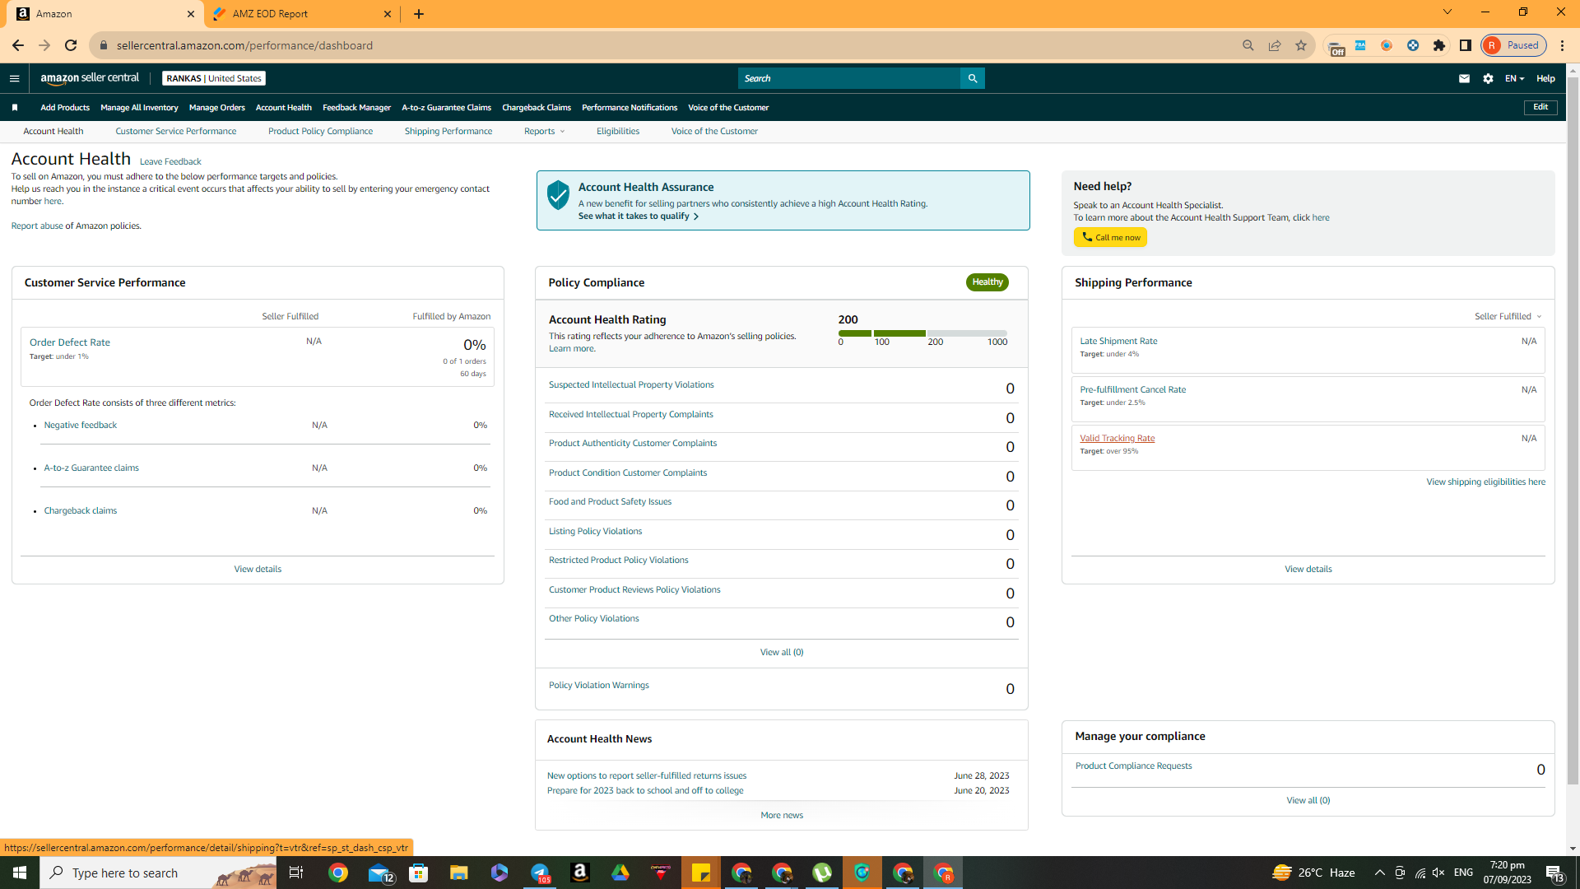Click the Edit bookmarks bar button
The image size is (1580, 889).
[1540, 107]
